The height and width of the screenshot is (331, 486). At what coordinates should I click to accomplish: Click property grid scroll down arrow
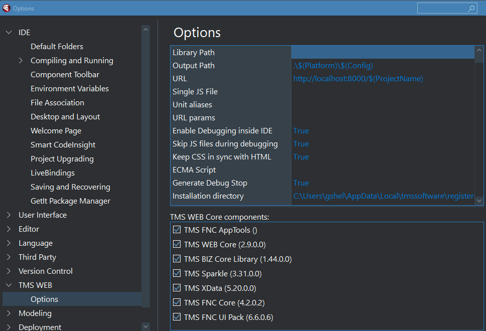[479, 201]
